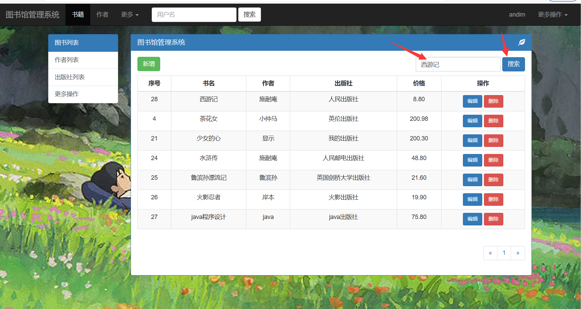Open 更多操作 in the sidebar
The image size is (581, 309).
(x=83, y=94)
